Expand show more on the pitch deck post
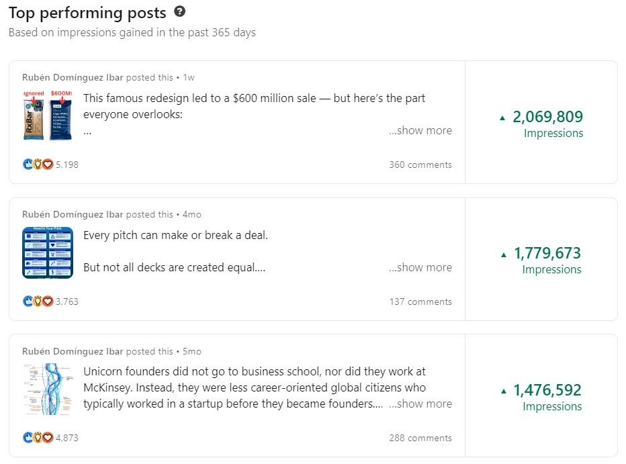The height and width of the screenshot is (464, 626). coord(420,267)
